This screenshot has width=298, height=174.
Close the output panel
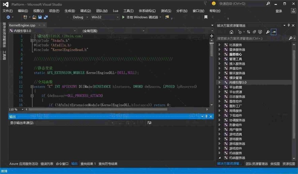[211, 116]
